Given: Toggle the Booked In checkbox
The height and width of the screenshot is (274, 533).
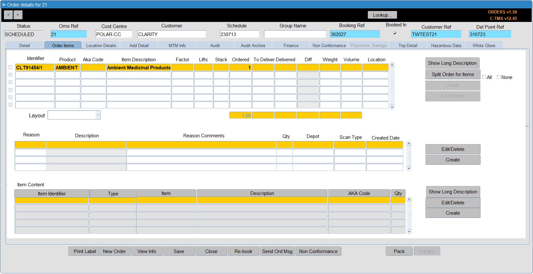Looking at the screenshot, I should (x=395, y=33).
